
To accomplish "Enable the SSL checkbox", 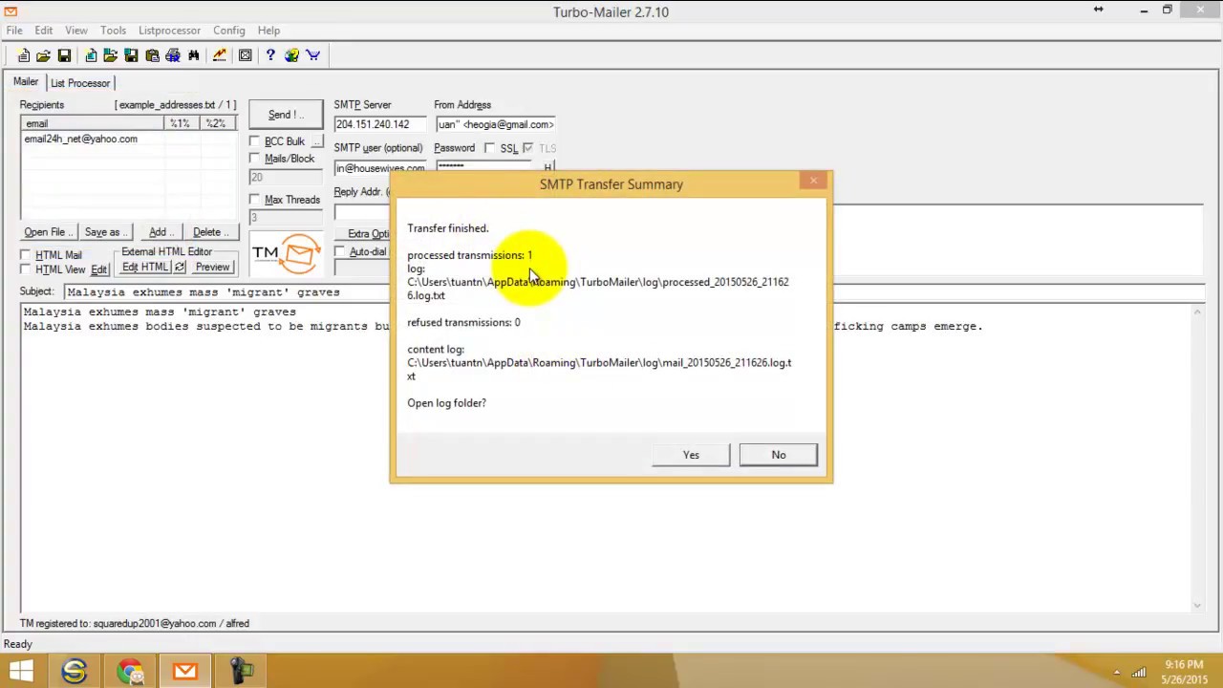I will coord(489,148).
